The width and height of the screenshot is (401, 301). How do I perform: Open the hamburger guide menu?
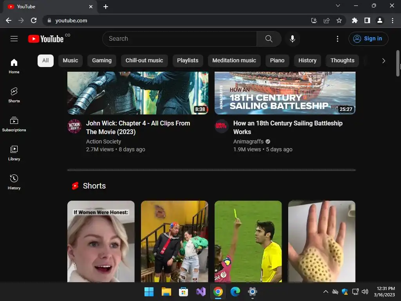pyautogui.click(x=14, y=39)
